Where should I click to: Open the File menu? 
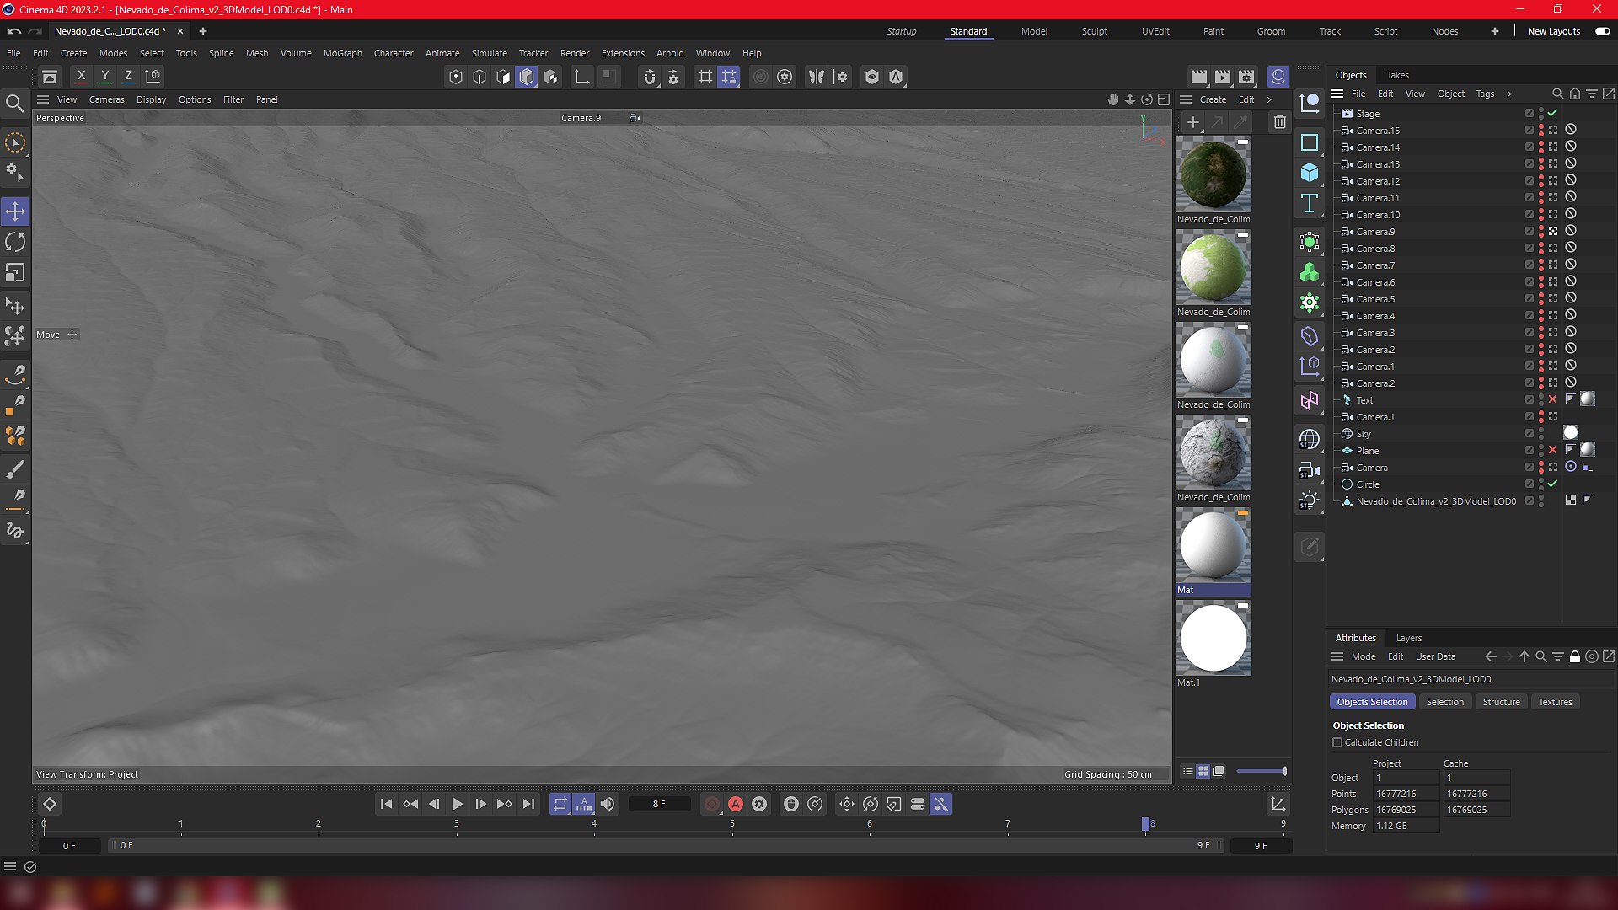coord(13,53)
